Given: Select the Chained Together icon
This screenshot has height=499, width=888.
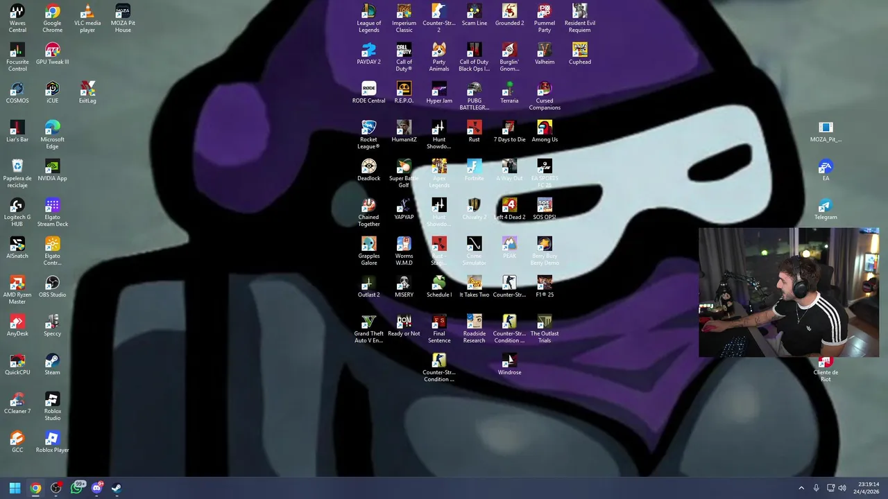Looking at the screenshot, I should [x=369, y=212].
